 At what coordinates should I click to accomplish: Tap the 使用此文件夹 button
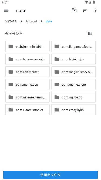click(51, 175)
